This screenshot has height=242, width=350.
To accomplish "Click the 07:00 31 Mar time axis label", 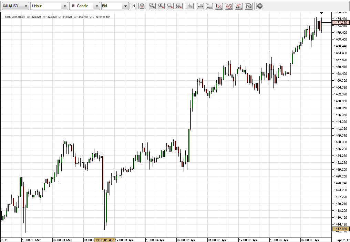I will 62,240.
